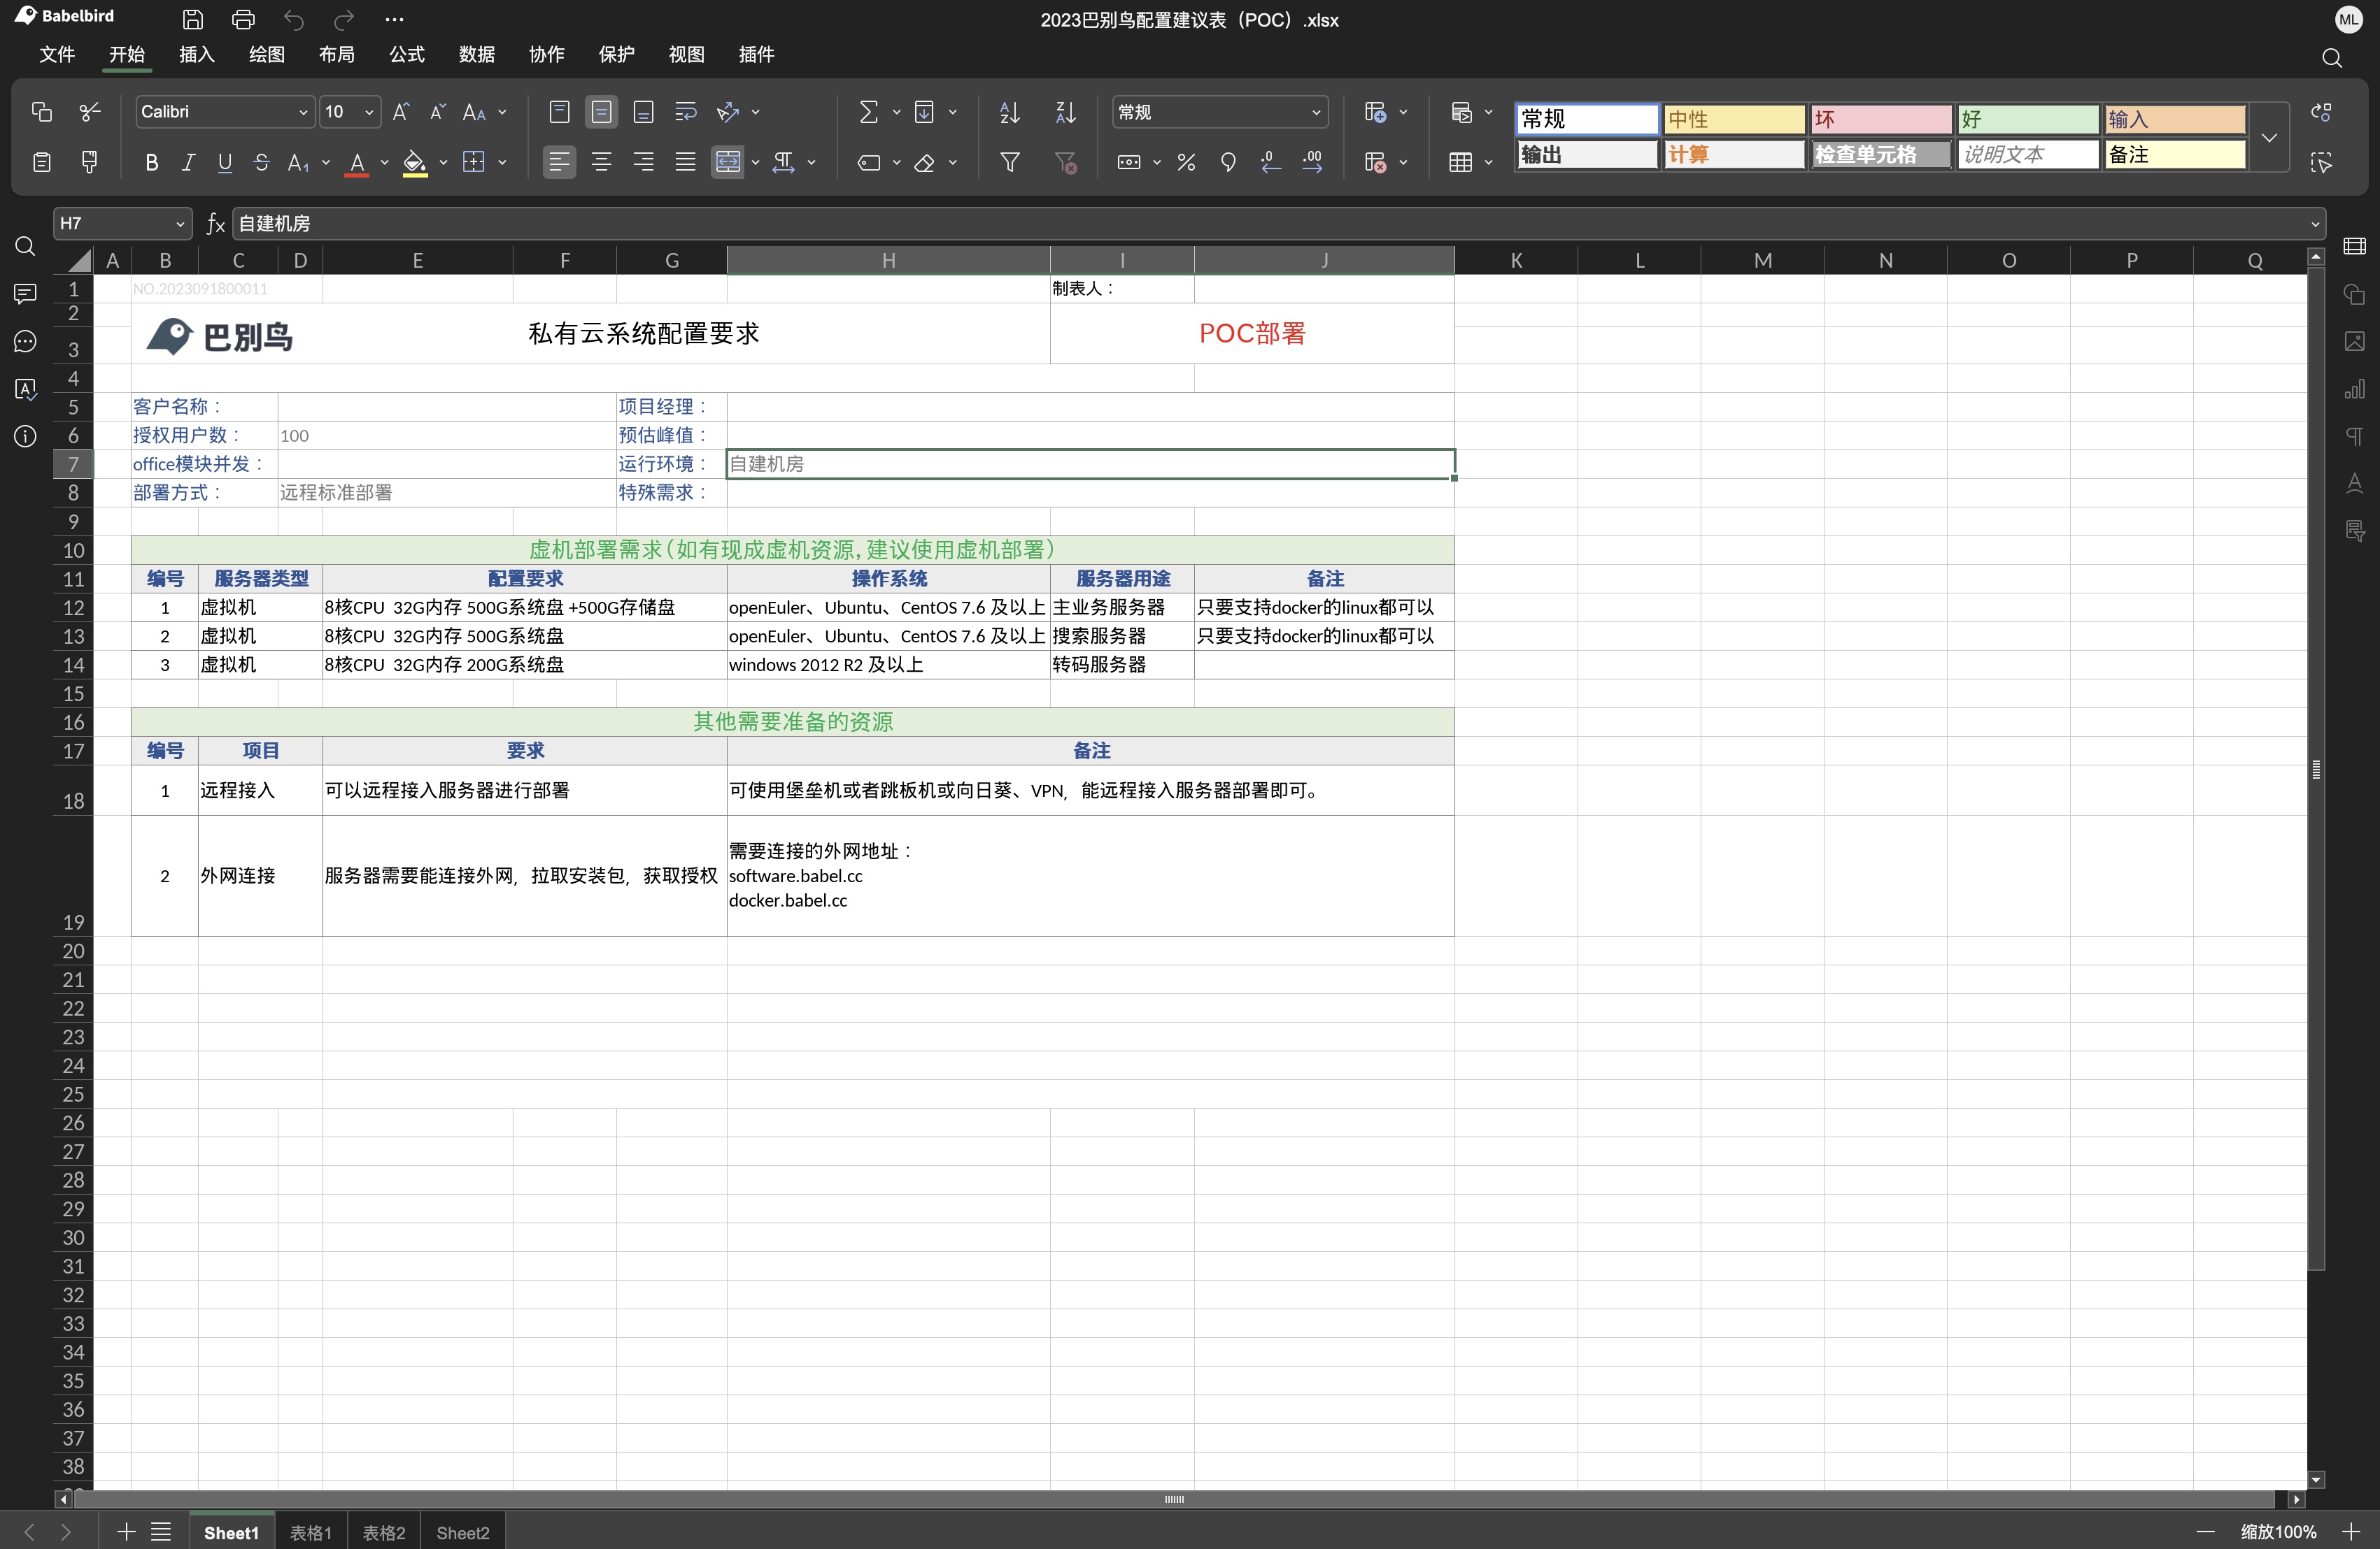Apply the 好 cell style
The width and height of the screenshot is (2380, 1549).
coord(2028,120)
